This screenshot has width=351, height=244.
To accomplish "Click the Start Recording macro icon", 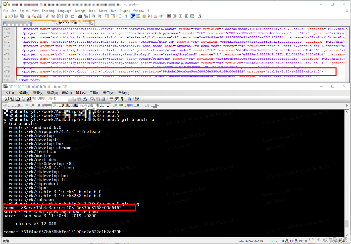I will tap(169, 16).
